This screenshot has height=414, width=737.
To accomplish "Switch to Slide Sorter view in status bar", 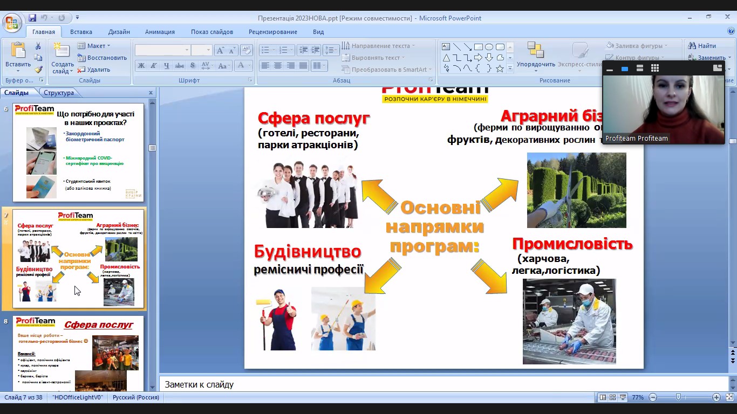I will click(612, 397).
